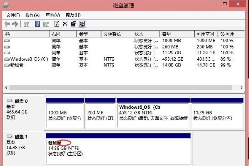This screenshot has width=249, height=166.
Task: Click the 1000 MB capacity cell
Action: pos(171,41)
